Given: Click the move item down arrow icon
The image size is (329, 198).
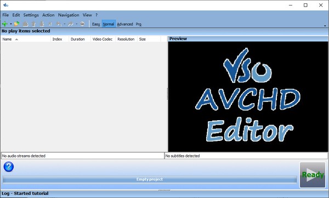Looking at the screenshot, I should (42, 24).
